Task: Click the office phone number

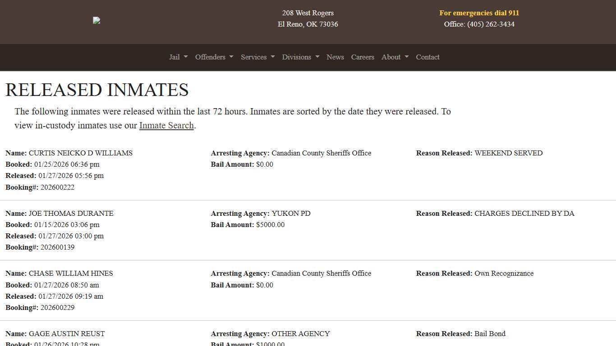Action: [x=479, y=24]
